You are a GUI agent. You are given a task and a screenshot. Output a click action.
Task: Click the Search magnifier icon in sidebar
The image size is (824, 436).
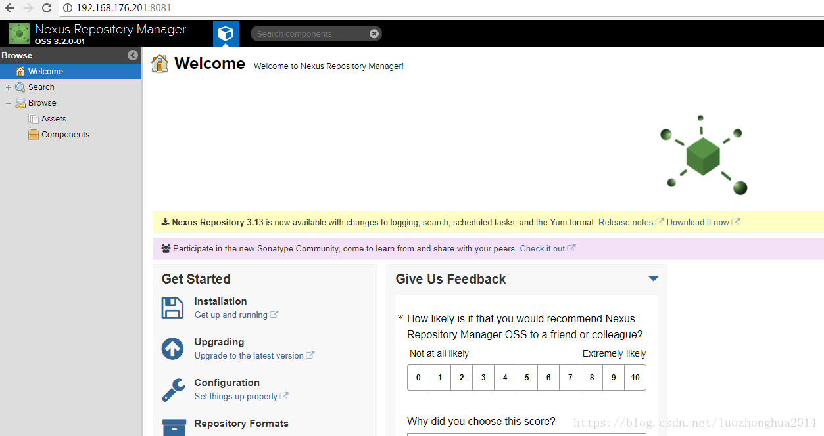(20, 87)
